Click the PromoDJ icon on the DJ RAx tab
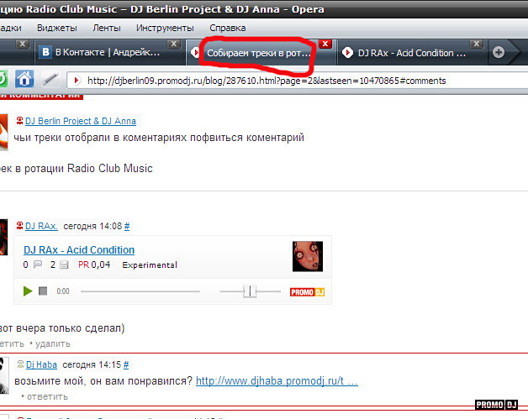This screenshot has height=419, width=528. 347,53
